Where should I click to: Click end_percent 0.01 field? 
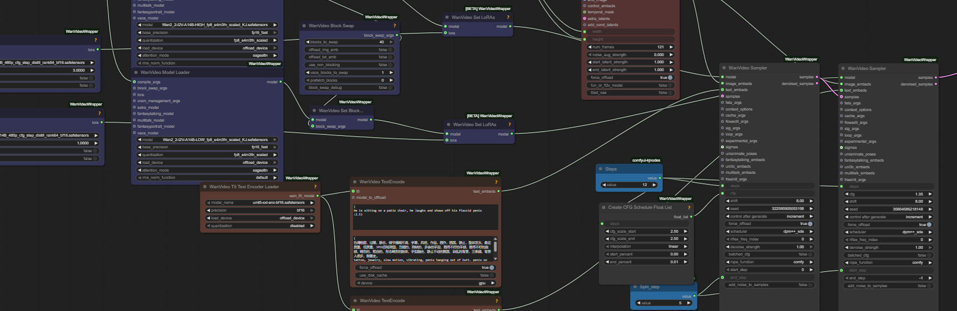[646, 262]
